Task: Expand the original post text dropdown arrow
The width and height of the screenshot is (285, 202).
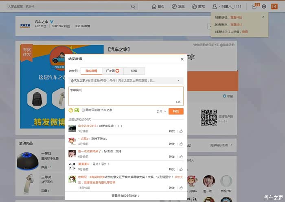Action: (x=178, y=80)
